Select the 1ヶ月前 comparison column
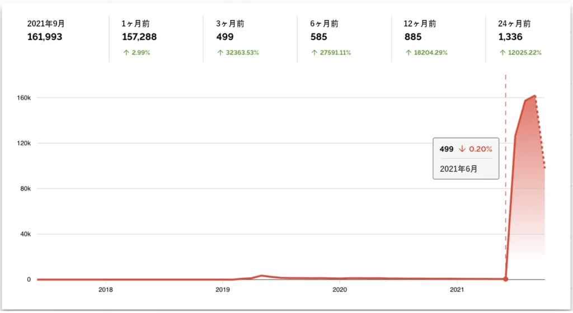 (139, 31)
